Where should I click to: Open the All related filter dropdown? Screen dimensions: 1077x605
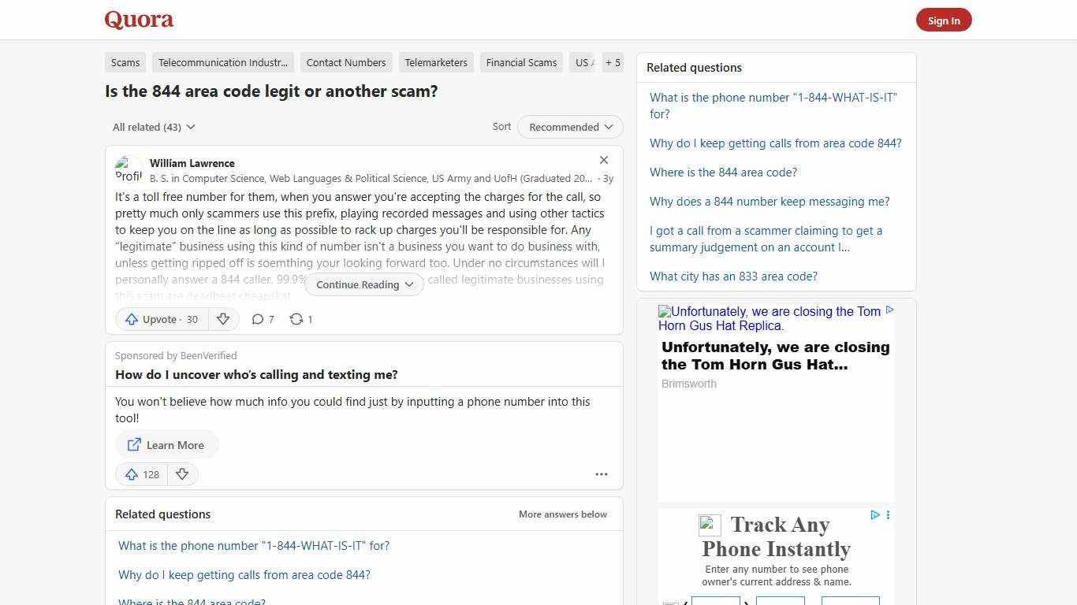pos(154,127)
